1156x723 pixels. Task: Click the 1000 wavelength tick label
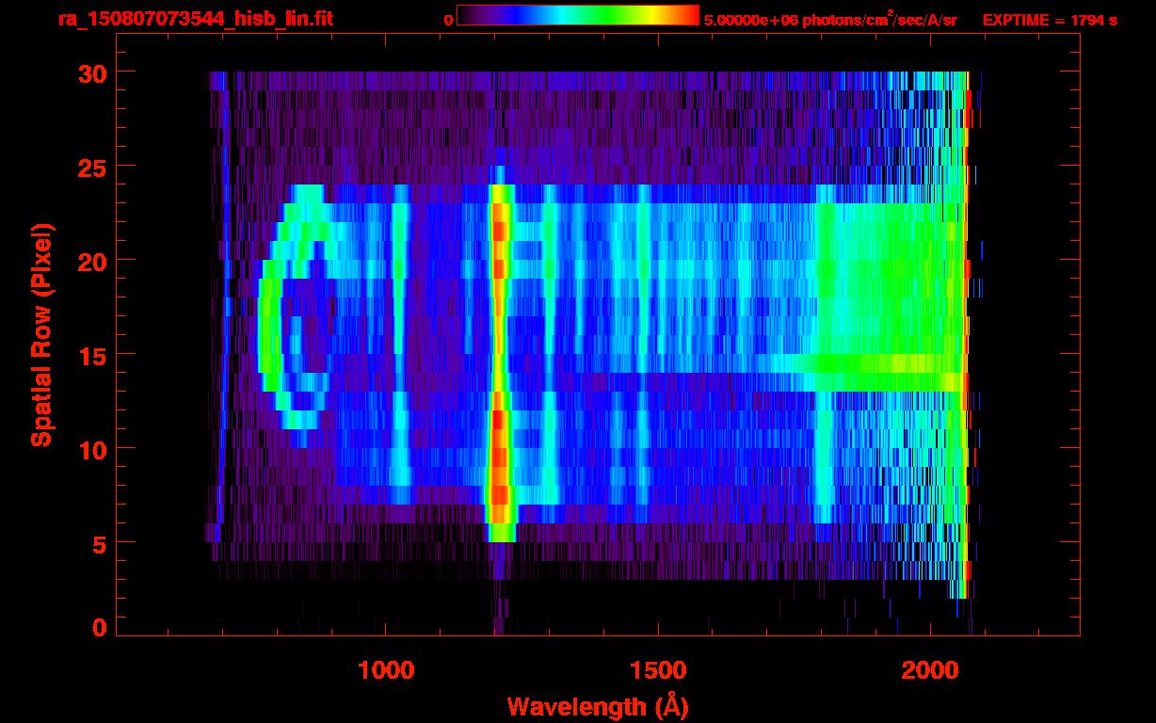386,669
